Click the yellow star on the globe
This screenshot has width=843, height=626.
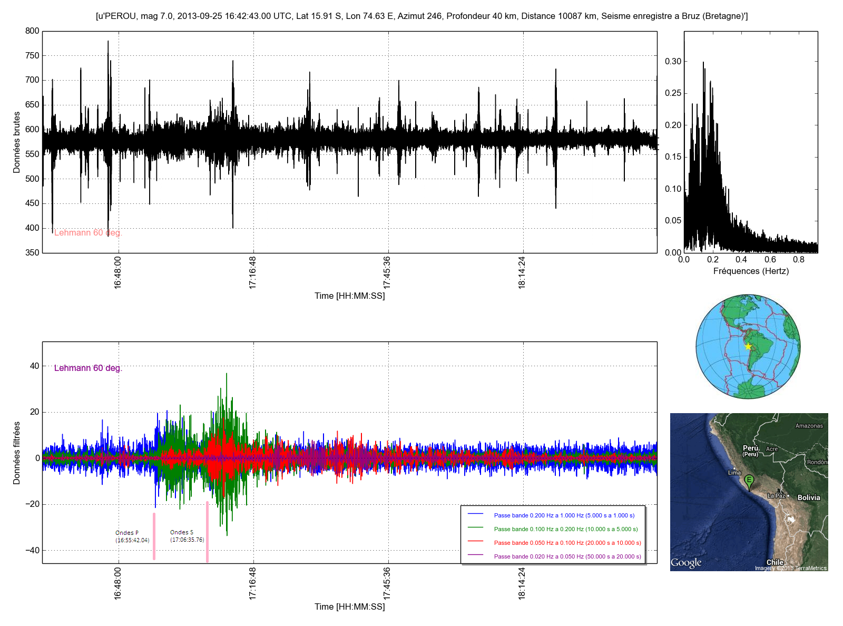click(748, 346)
